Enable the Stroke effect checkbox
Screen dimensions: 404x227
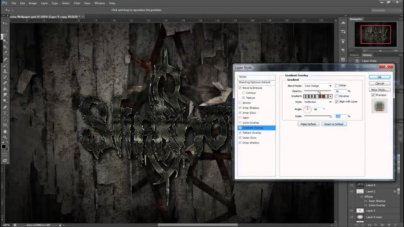(241, 103)
